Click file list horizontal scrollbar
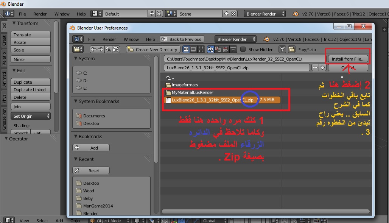Viewport: 389px width, 223px height. [x=266, y=212]
